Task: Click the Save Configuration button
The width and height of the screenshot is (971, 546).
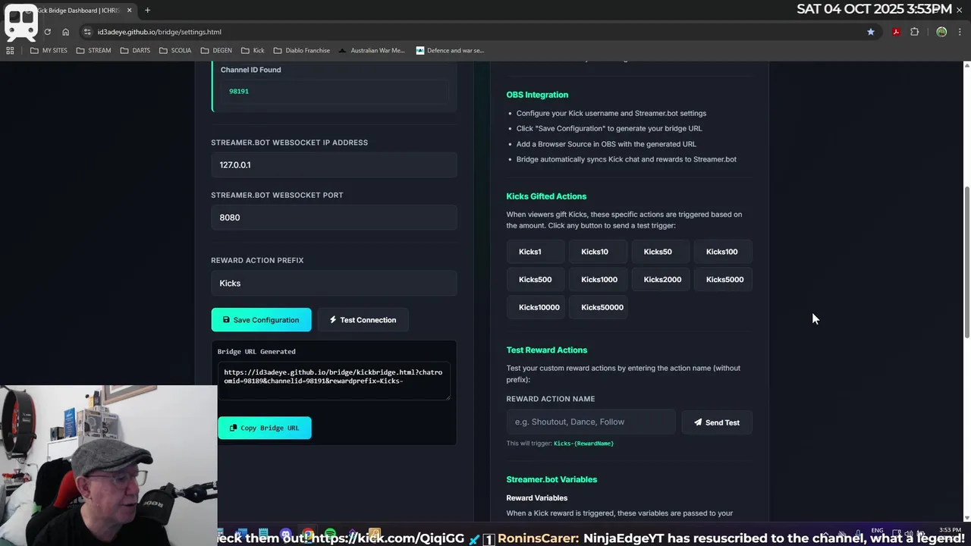Action: click(x=261, y=320)
